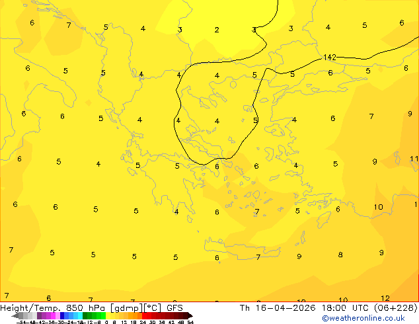This screenshot has width=419, height=324.
Task: Click the 18:00 UTC time label
Action: tap(346, 308)
